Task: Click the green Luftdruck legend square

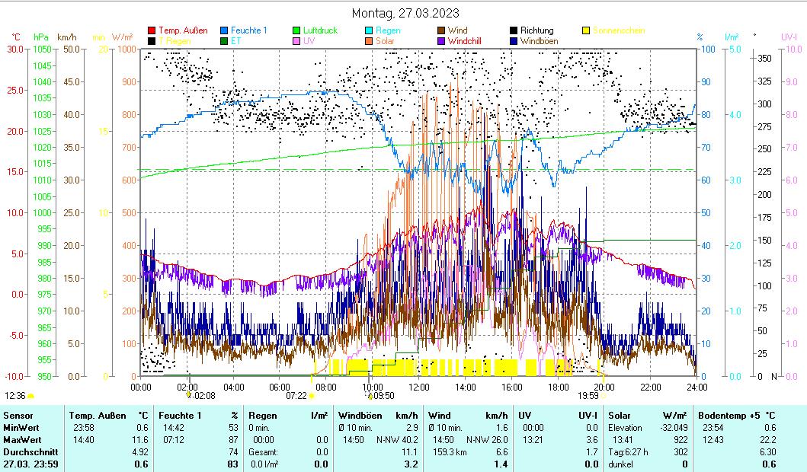Action: pyautogui.click(x=297, y=31)
